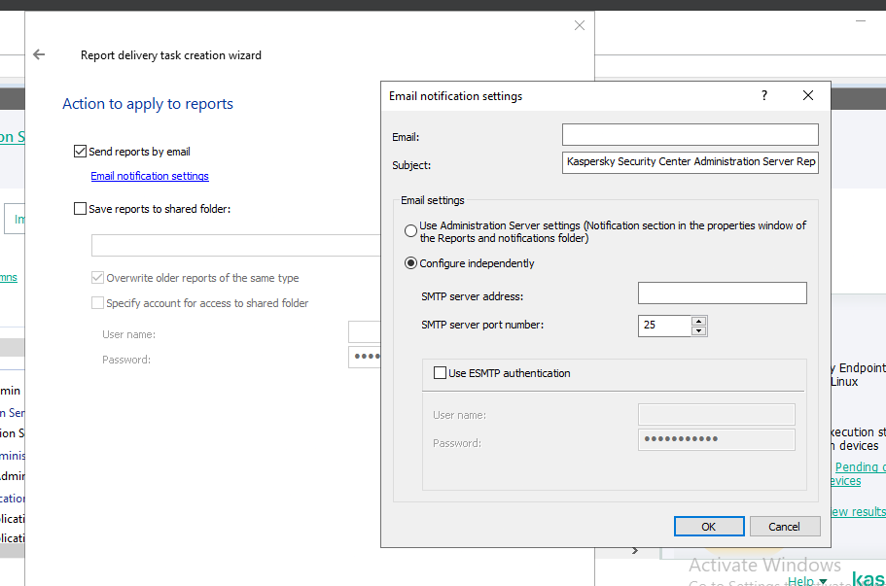Click the SMTP server port number box

point(663,326)
